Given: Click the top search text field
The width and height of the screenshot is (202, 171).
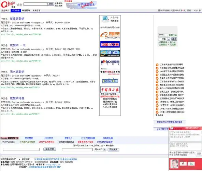Looking at the screenshot, I should tap(35, 4).
